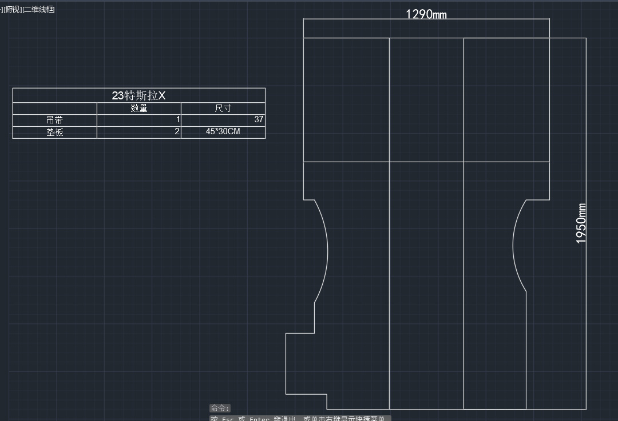Select the 吊带 row label cell
This screenshot has width=618, height=421.
click(x=54, y=120)
